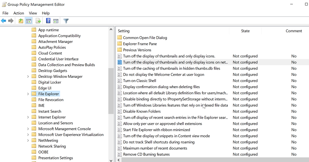
Task: Select Data Collection and Preview Builds folder
Action: (67, 65)
